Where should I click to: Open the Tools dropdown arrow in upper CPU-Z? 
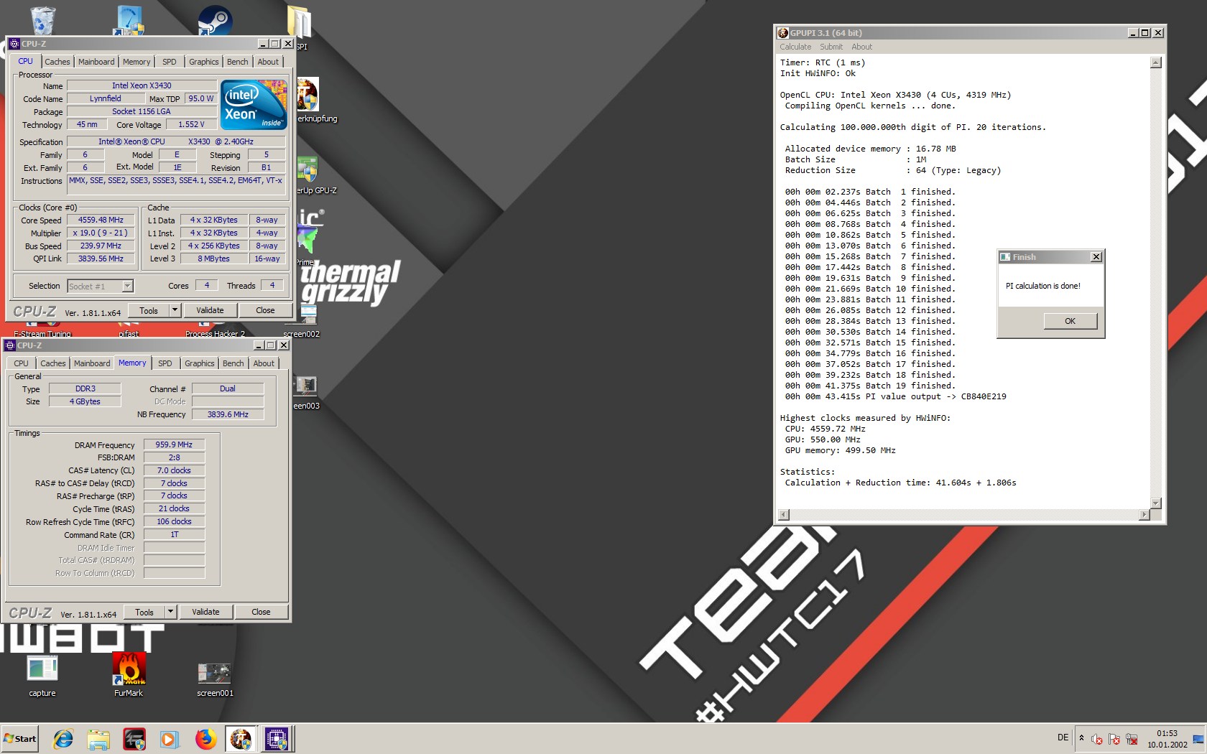tap(175, 310)
